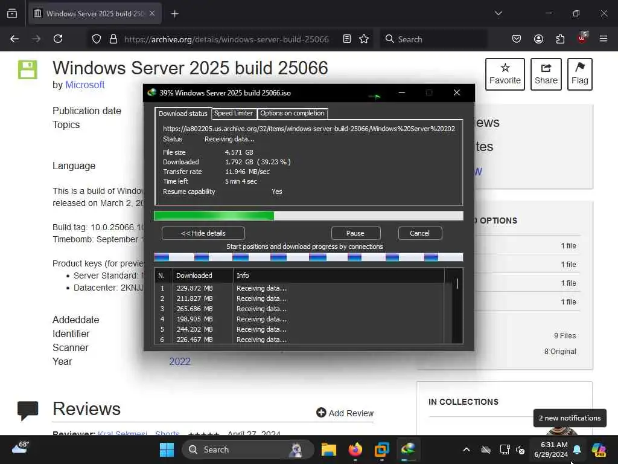Click the tracking protection shield icon
Image resolution: width=618 pixels, height=464 pixels.
(97, 39)
